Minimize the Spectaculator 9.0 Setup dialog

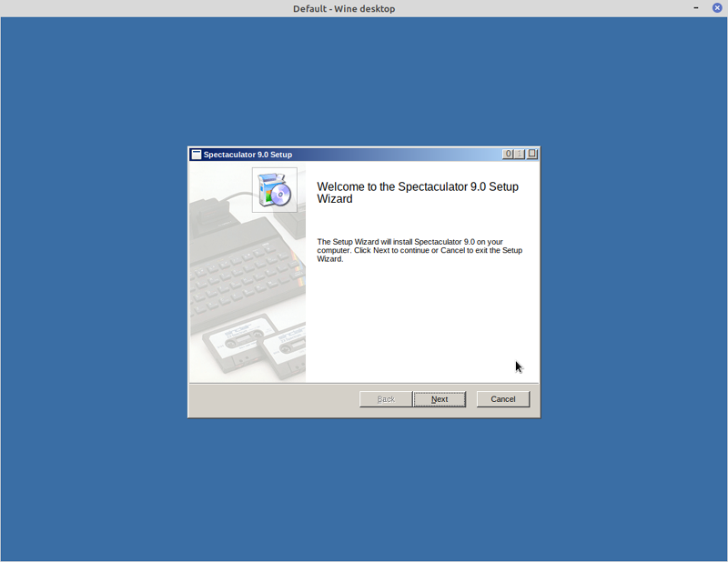pos(509,155)
